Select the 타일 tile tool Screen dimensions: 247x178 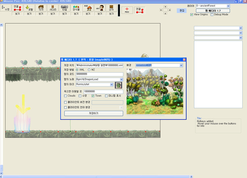click(64, 8)
